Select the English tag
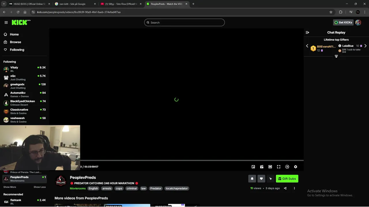369x207 pixels. pyautogui.click(x=93, y=188)
